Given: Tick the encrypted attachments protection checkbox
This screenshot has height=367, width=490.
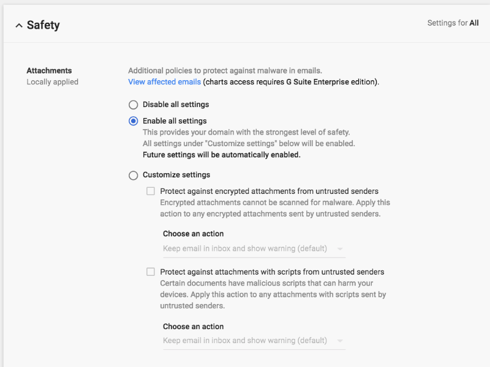Looking at the screenshot, I should click(x=151, y=191).
